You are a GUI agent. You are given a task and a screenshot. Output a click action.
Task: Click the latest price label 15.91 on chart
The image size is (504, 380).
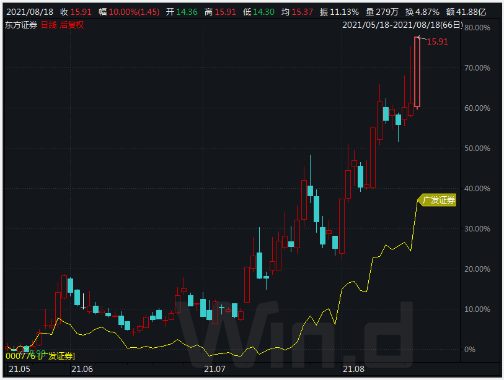(x=437, y=41)
